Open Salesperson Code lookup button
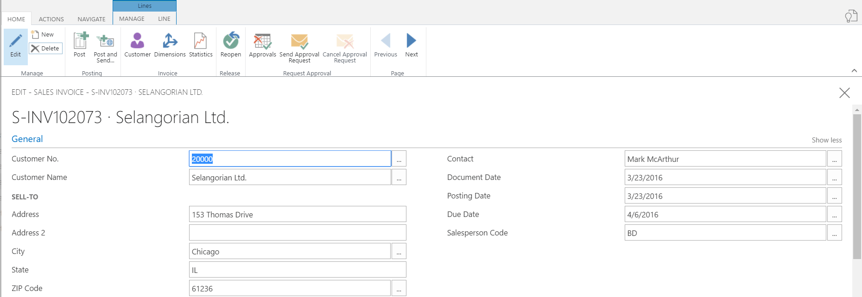The image size is (862, 297). (834, 233)
